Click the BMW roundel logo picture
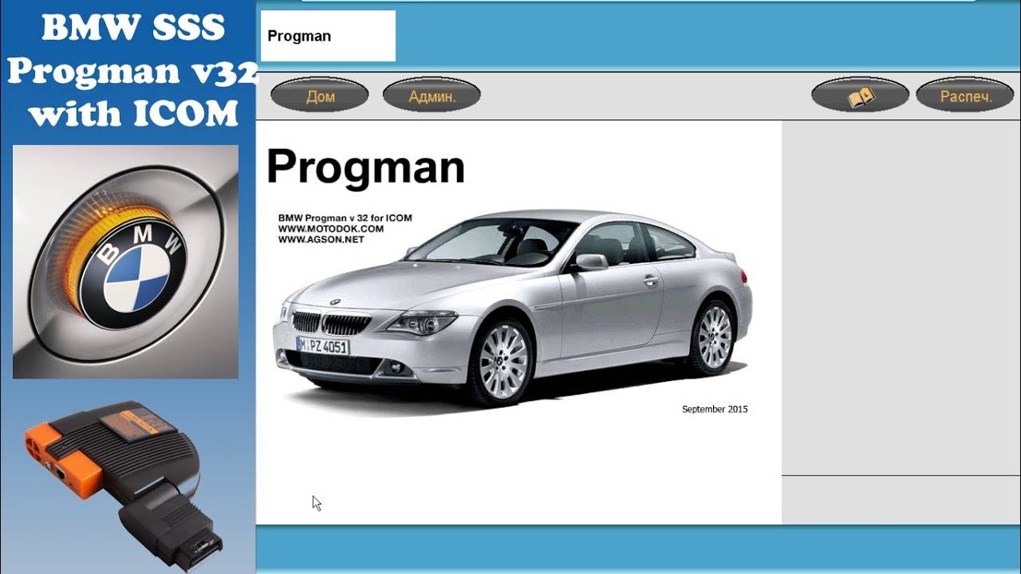 125,261
